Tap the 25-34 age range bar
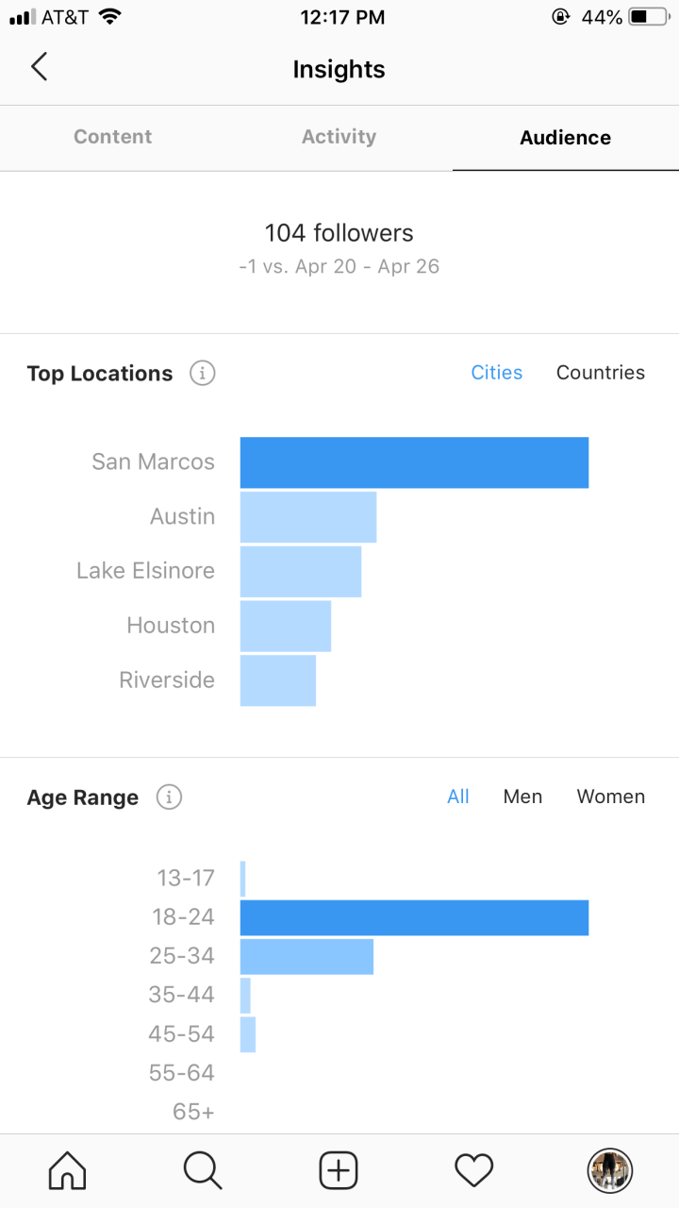The image size is (679, 1208). [x=306, y=956]
